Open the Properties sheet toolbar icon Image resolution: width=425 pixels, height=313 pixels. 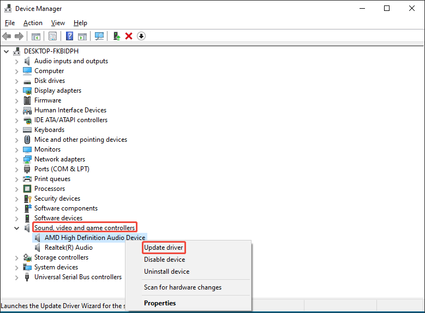coord(52,36)
